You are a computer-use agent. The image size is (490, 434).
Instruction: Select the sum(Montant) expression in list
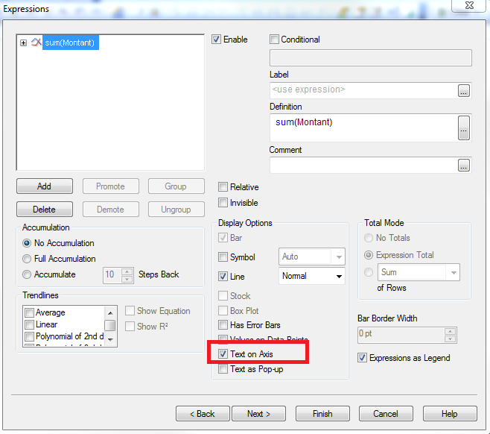click(70, 43)
